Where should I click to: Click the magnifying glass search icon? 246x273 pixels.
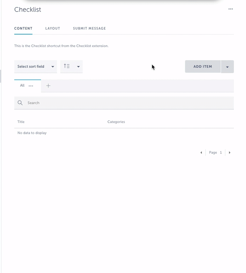[20, 103]
